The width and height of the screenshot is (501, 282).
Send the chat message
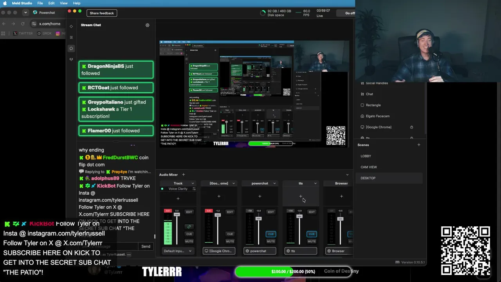pyautogui.click(x=146, y=246)
